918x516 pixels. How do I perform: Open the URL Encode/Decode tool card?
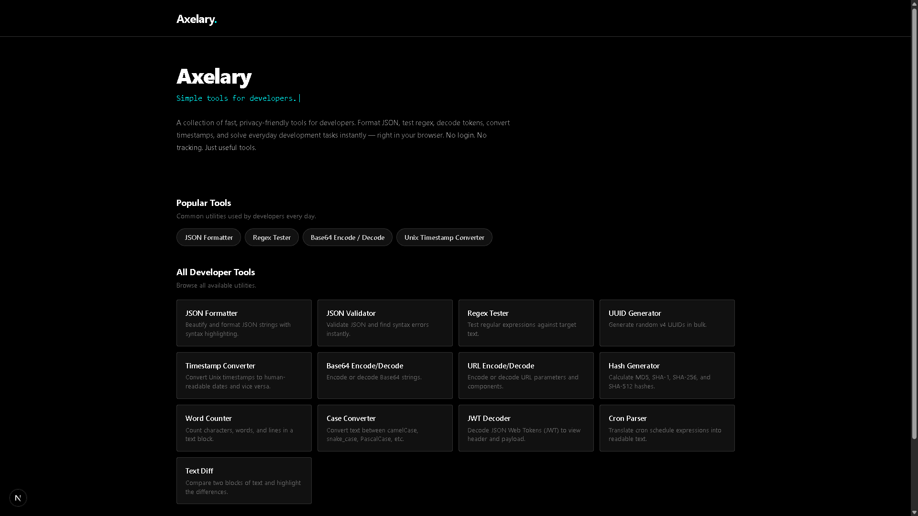pos(526,375)
